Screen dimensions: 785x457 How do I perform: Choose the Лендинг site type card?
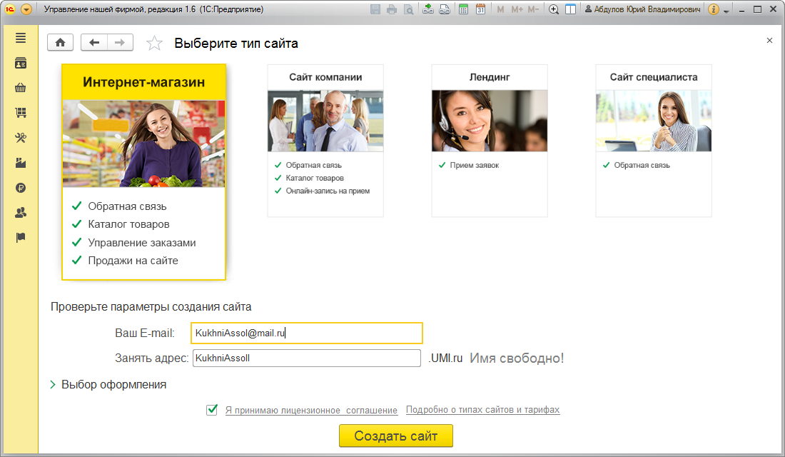[490, 140]
